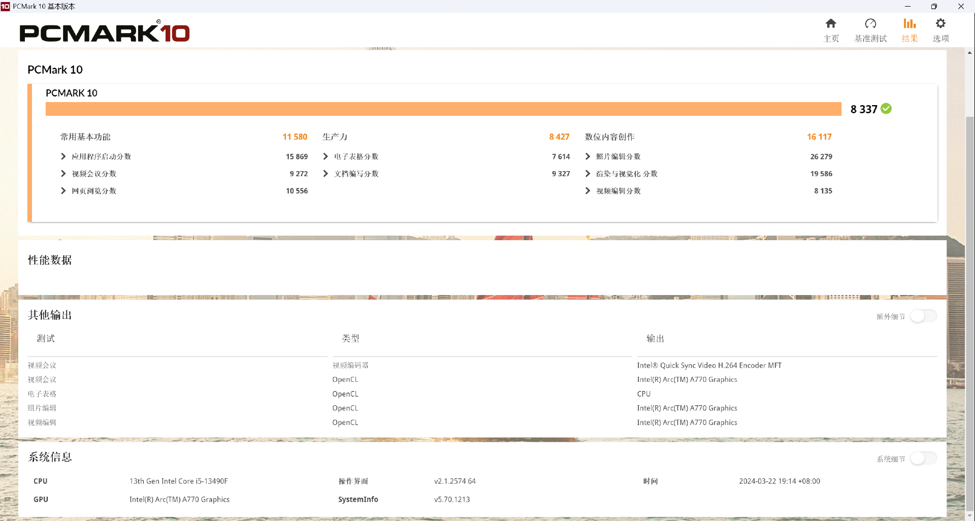Click the vertical scrollbar thumb
The height and width of the screenshot is (521, 975).
[970, 315]
